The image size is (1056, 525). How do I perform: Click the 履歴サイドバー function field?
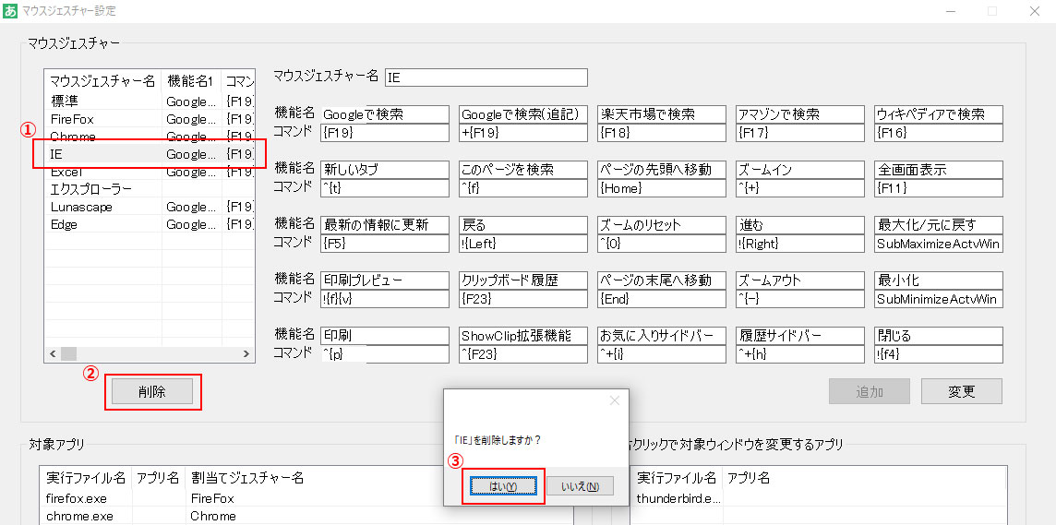tap(800, 335)
